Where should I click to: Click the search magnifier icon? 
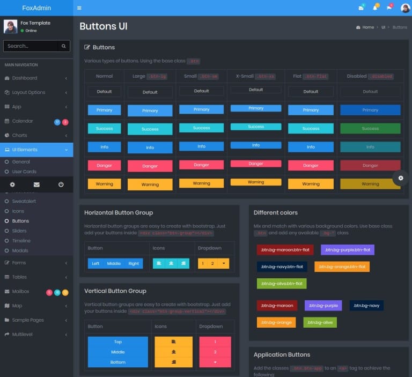tap(64, 46)
